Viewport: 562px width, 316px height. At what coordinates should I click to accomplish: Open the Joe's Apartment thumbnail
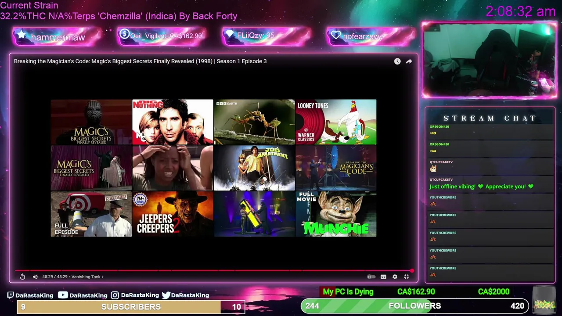pyautogui.click(x=254, y=168)
